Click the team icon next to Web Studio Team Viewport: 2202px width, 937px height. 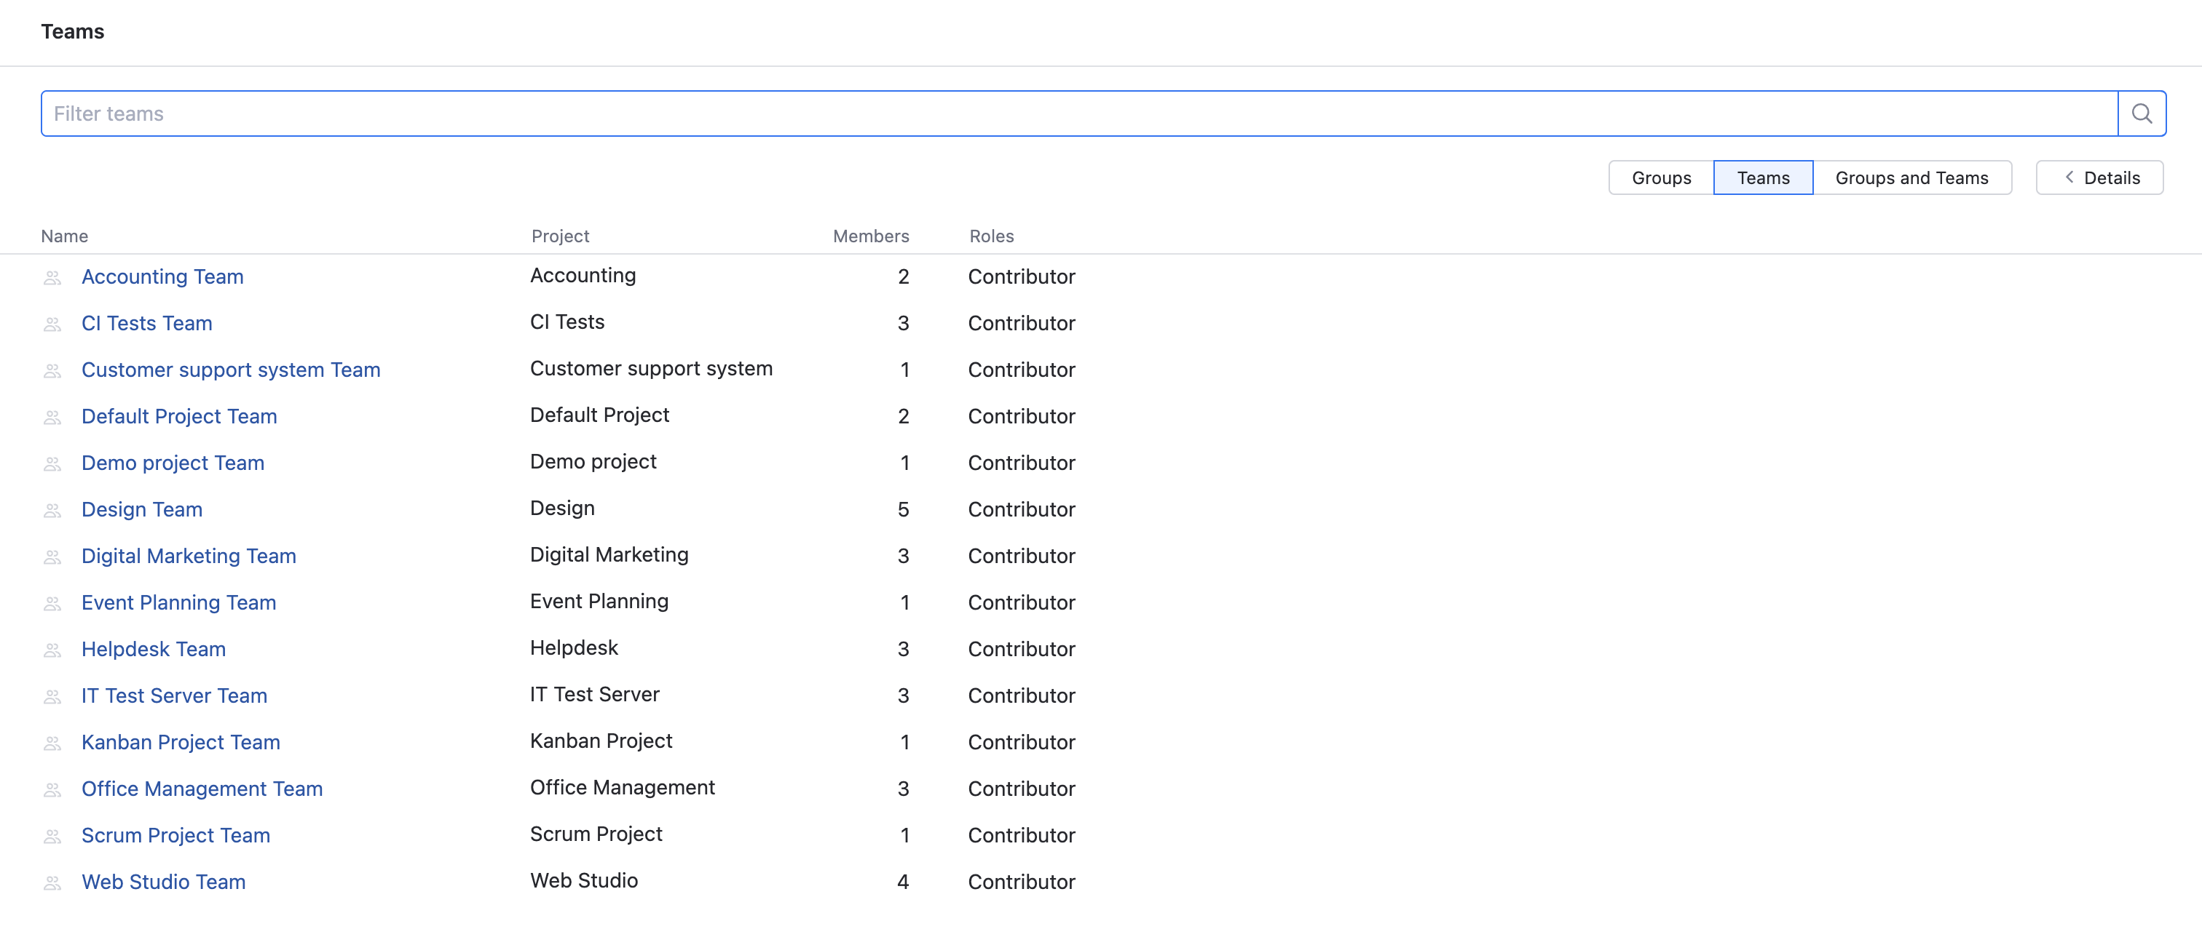click(52, 882)
